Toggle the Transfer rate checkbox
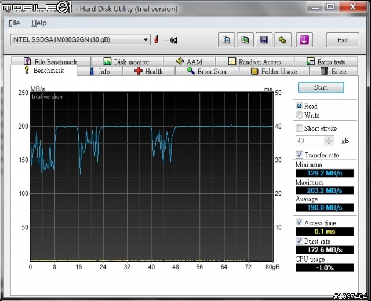 pyautogui.click(x=299, y=155)
